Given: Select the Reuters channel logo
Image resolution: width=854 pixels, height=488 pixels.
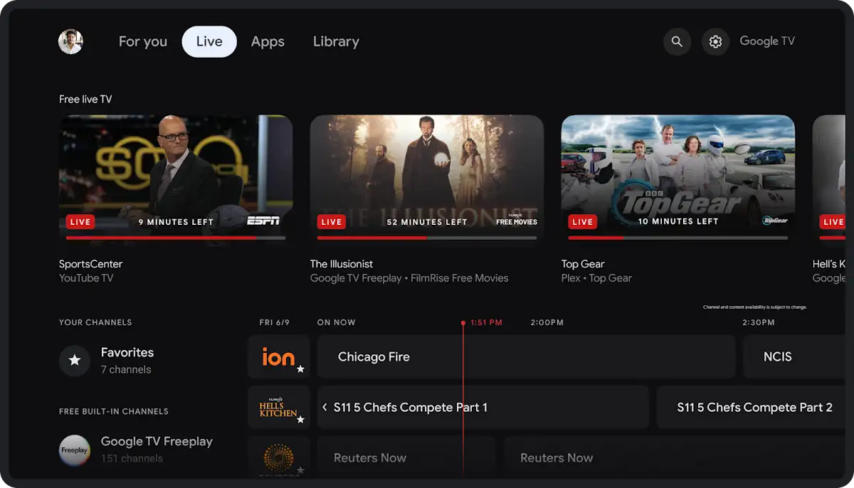Looking at the screenshot, I should (279, 457).
